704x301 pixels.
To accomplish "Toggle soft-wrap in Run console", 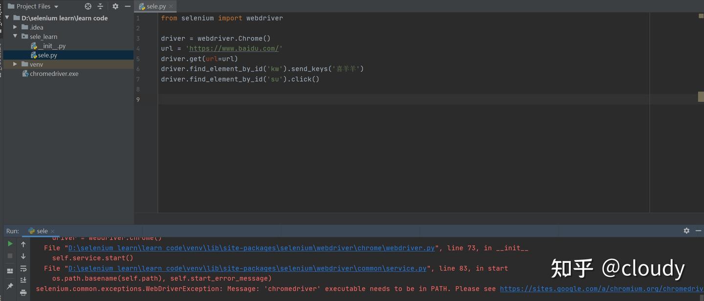I will (23, 269).
